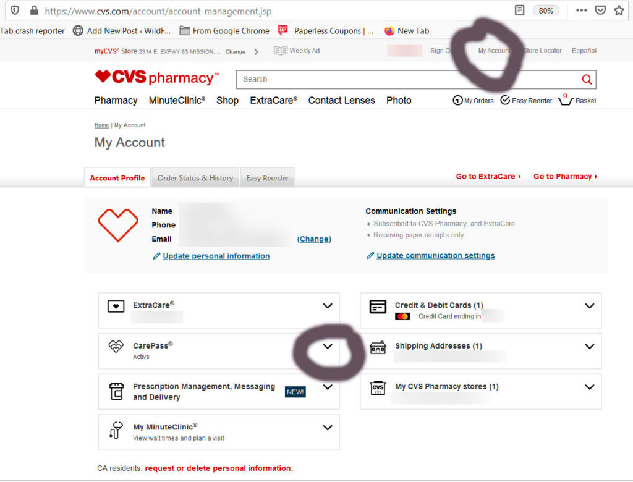
Task: Open Easy Reorder from header
Action: (x=526, y=101)
